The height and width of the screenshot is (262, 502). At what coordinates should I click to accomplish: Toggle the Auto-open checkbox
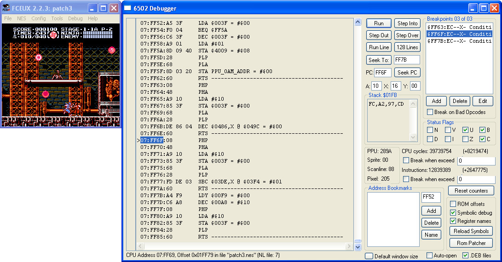(430, 256)
